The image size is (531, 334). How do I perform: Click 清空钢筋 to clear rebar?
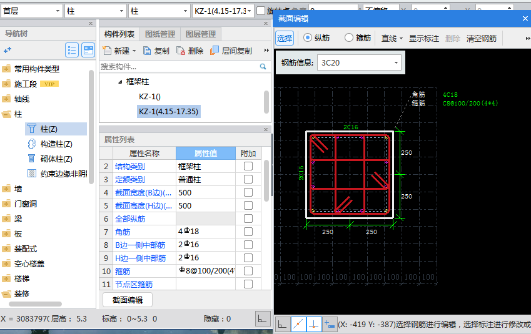[x=481, y=38]
